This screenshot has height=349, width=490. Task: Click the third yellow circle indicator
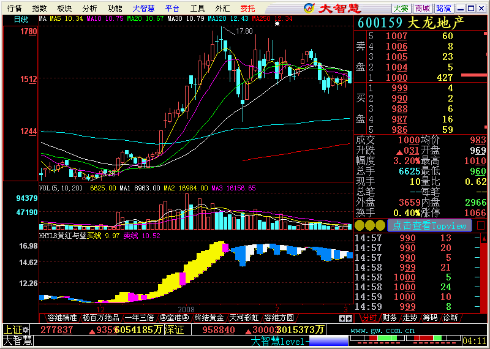coord(380,225)
